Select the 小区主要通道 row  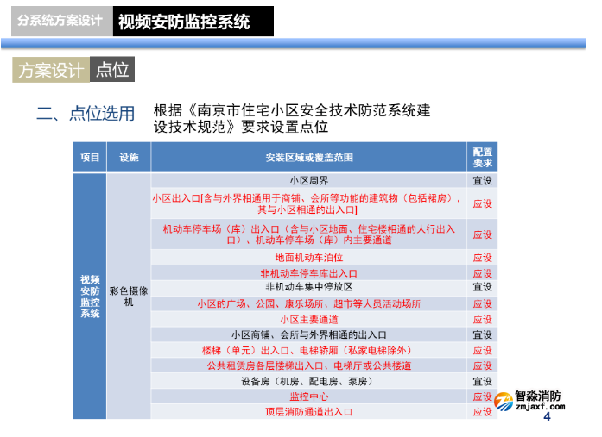pyautogui.click(x=308, y=319)
